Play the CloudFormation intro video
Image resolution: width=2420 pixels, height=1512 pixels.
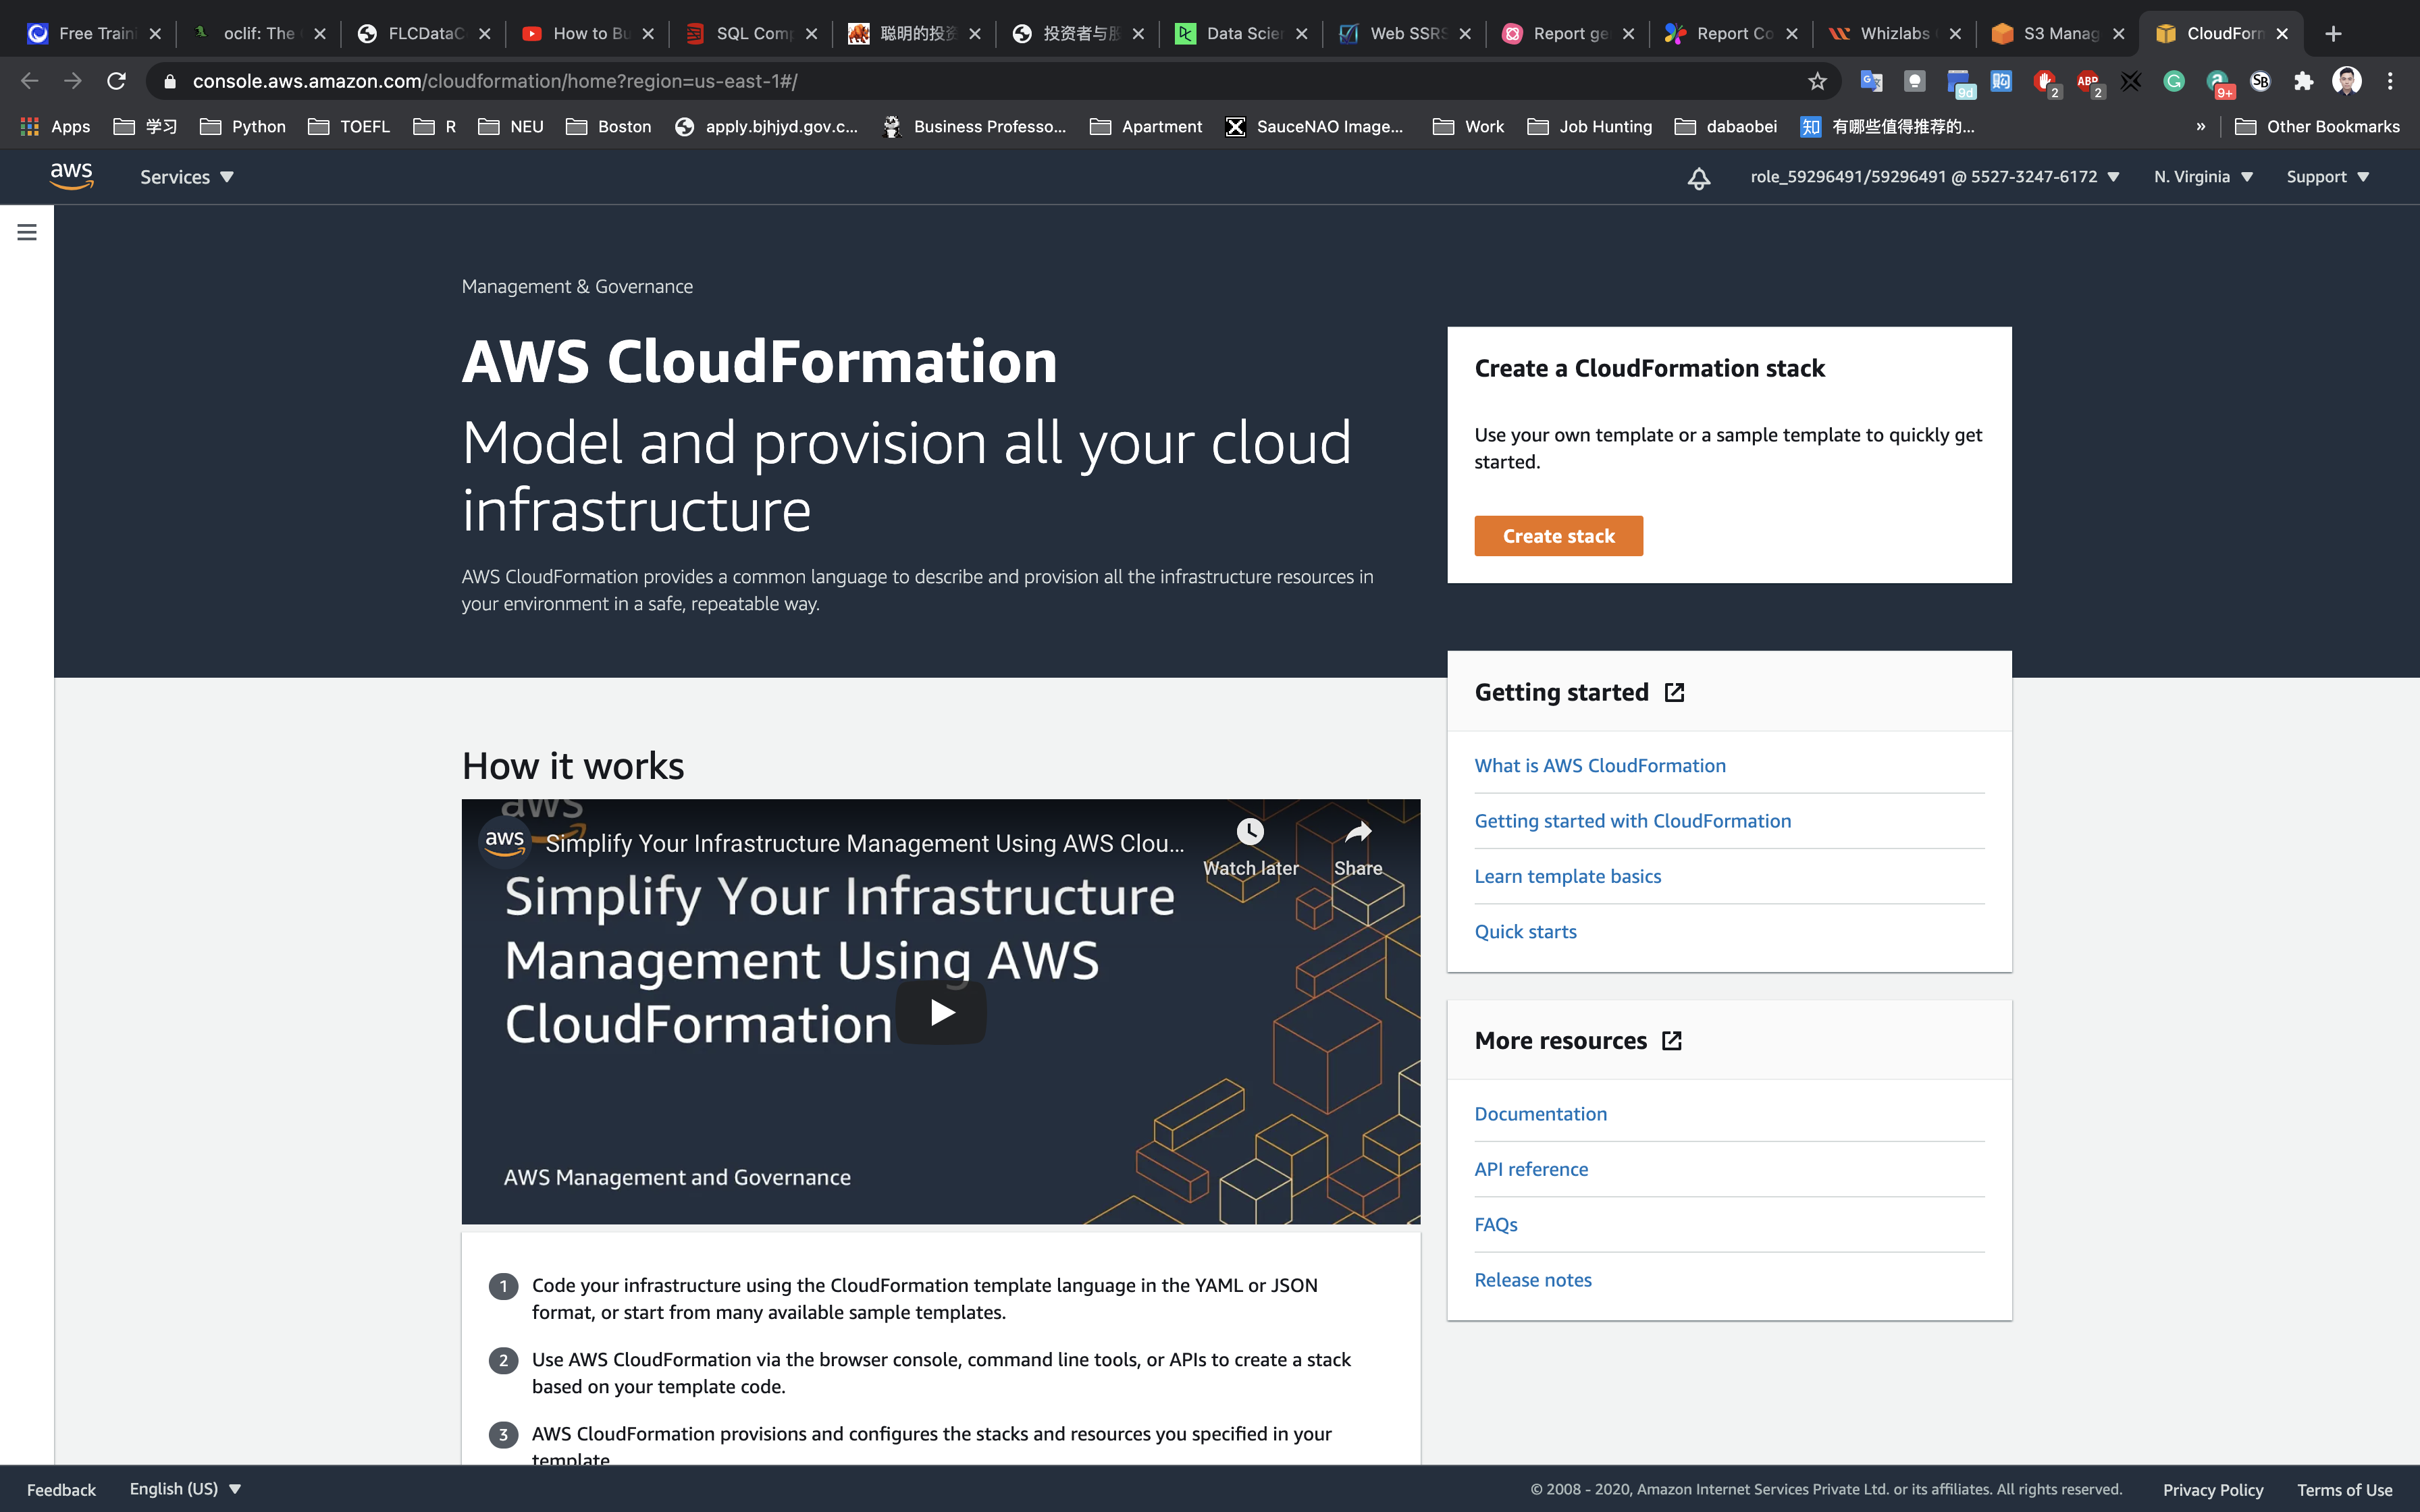[x=941, y=1012]
